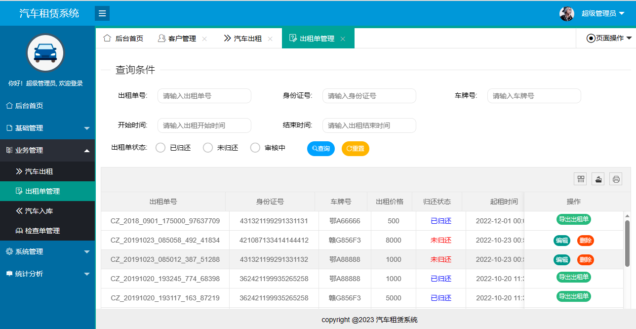Viewport: 636px width, 329px height.
Task: Click the circular car logo in the sidebar
Action: tap(45, 53)
